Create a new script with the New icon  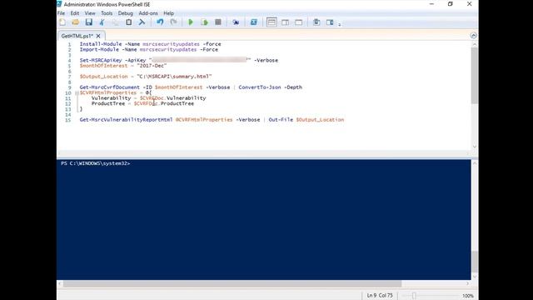(62, 22)
